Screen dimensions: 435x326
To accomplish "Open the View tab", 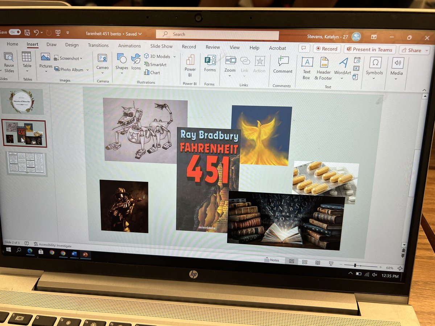I will pos(235,47).
